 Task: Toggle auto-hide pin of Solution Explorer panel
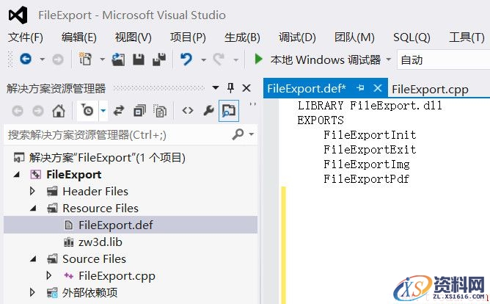(231, 88)
